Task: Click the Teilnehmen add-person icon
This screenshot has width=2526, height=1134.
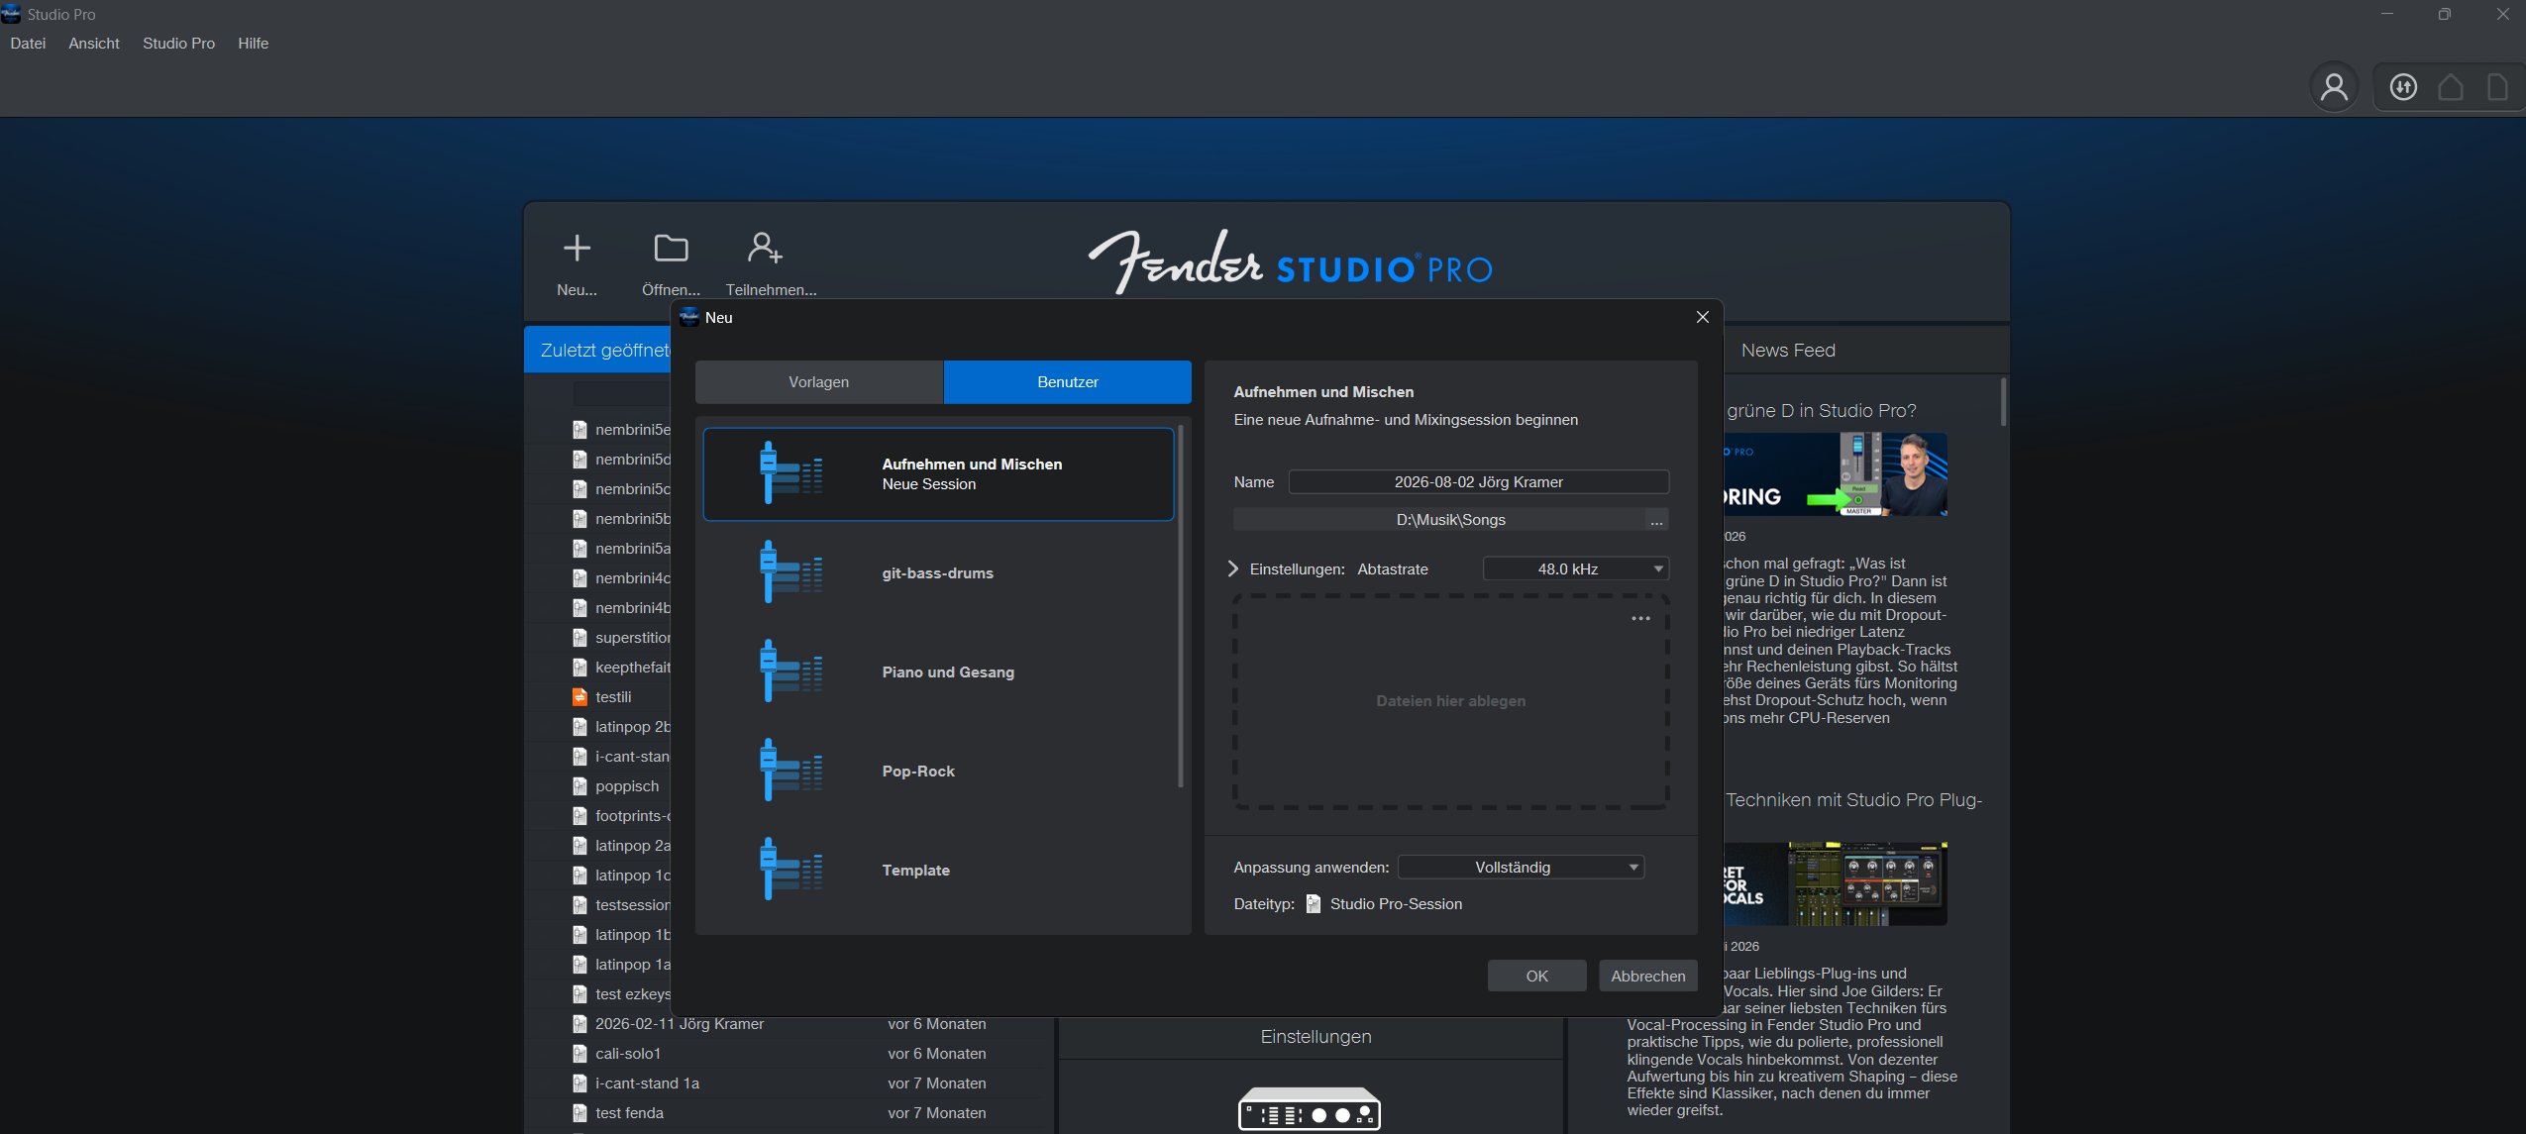Action: pos(765,248)
